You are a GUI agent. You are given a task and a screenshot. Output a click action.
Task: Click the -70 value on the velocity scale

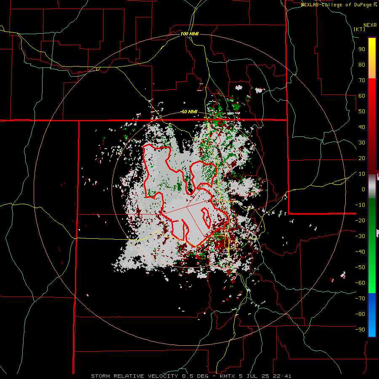point(360,299)
